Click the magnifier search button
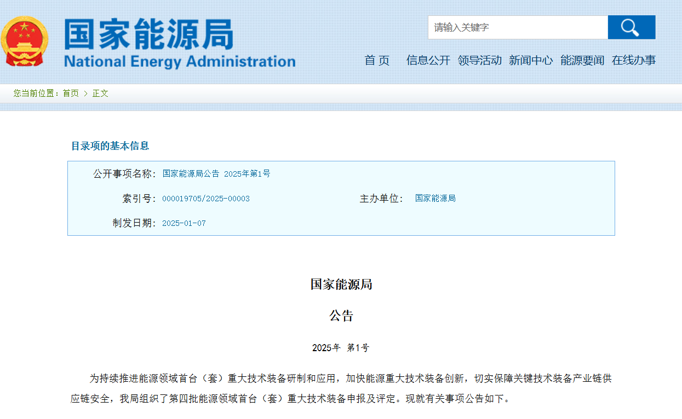Image resolution: width=682 pixels, height=419 pixels. point(632,27)
